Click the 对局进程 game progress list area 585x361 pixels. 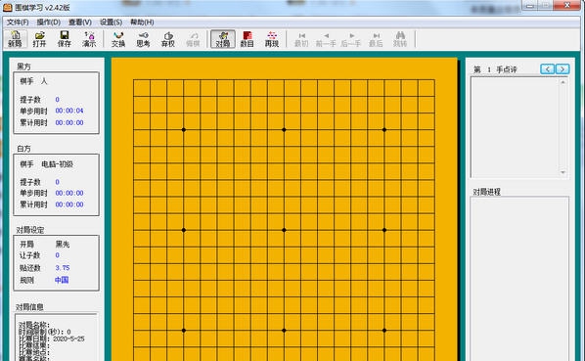(519, 279)
